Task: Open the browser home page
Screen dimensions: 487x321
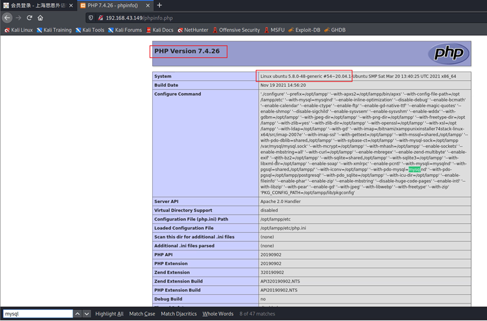Action: (x=40, y=18)
